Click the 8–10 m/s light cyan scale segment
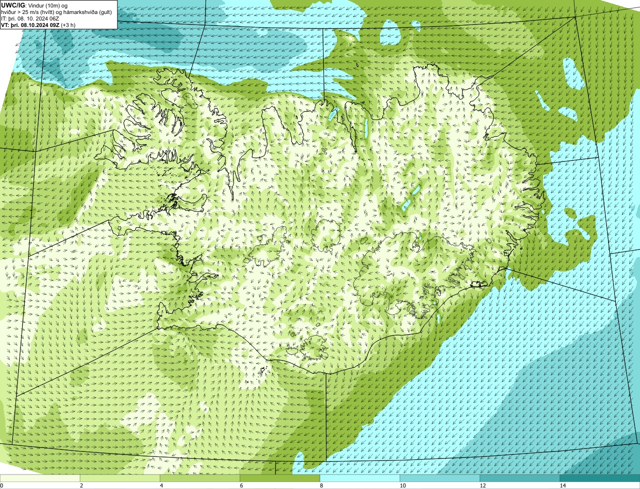The width and height of the screenshot is (640, 489). pos(360,478)
